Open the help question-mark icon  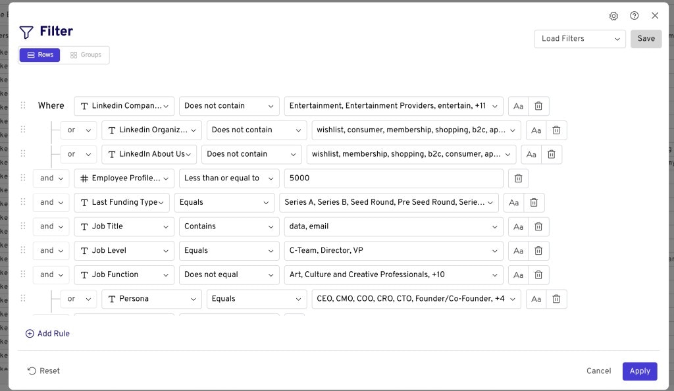pyautogui.click(x=634, y=16)
